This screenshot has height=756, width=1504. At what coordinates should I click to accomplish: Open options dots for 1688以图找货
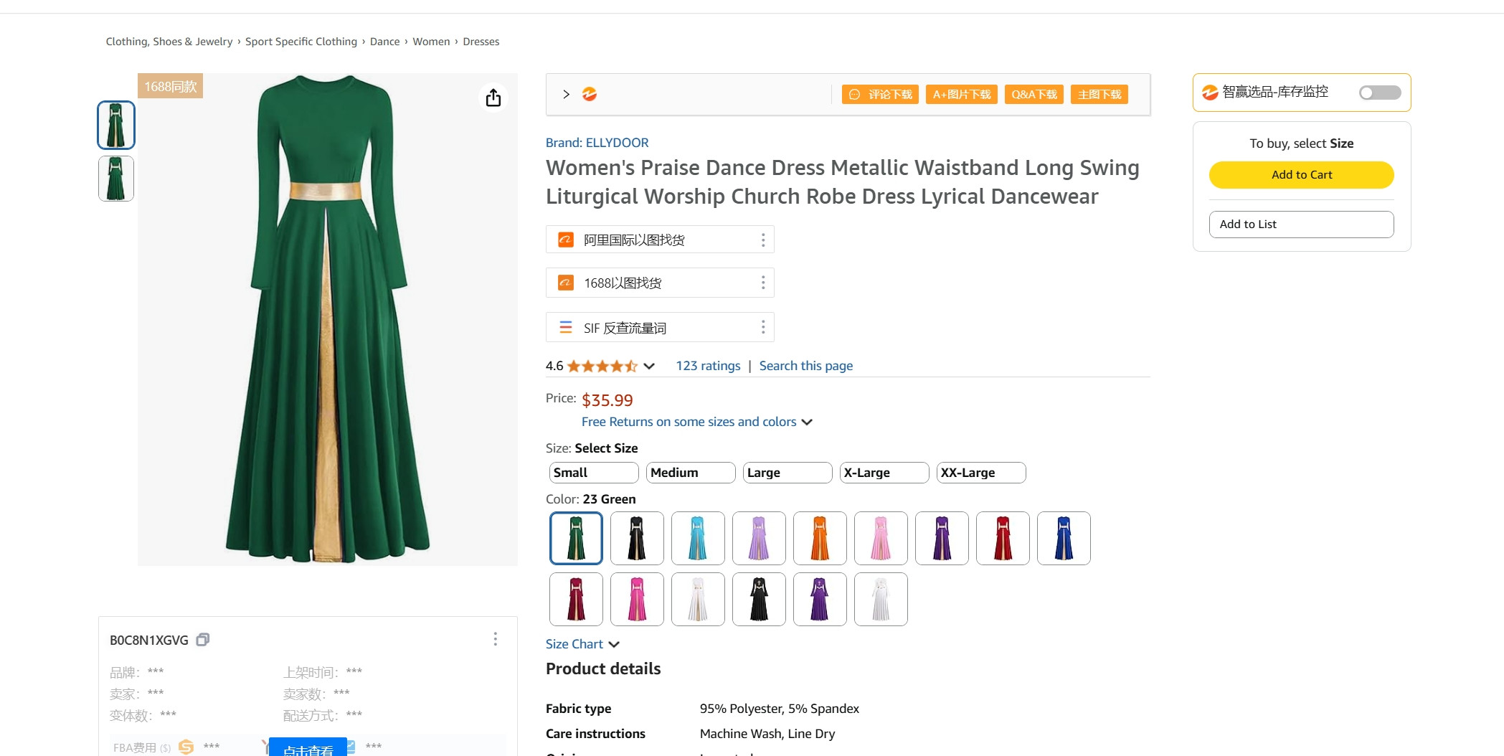pos(763,283)
